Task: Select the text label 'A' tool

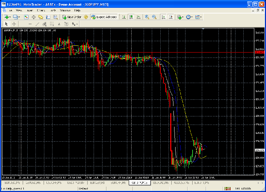Action: 59,24
